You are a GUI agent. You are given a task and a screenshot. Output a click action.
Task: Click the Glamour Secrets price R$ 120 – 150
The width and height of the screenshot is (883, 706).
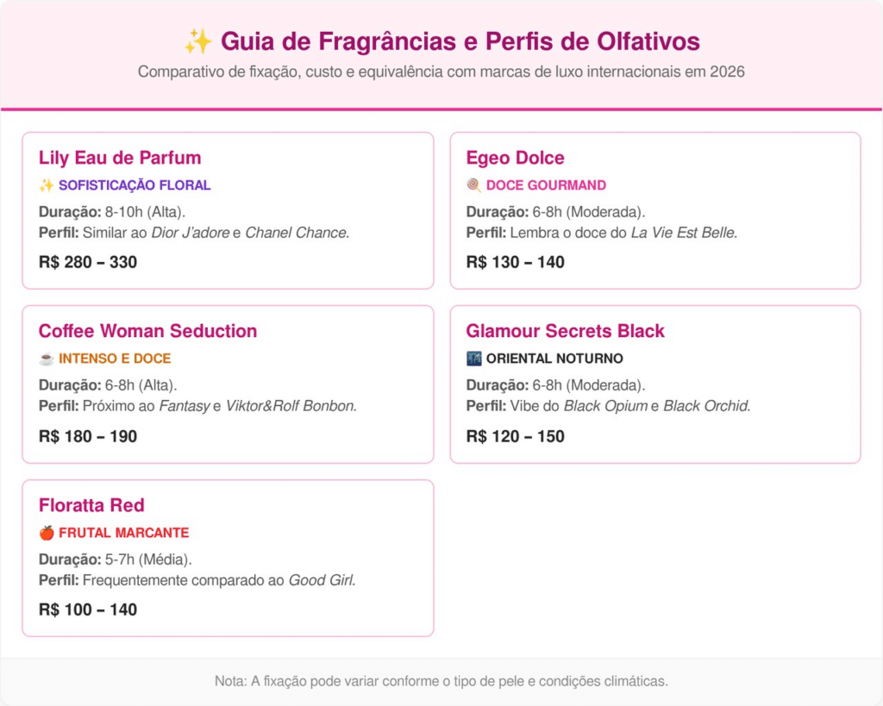[515, 436]
